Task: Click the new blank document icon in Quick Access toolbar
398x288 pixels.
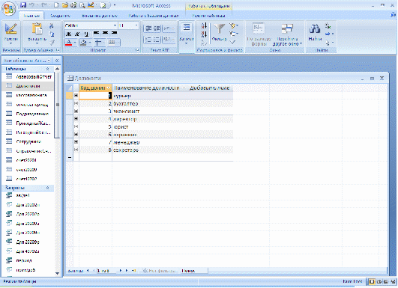Action: pos(56,5)
